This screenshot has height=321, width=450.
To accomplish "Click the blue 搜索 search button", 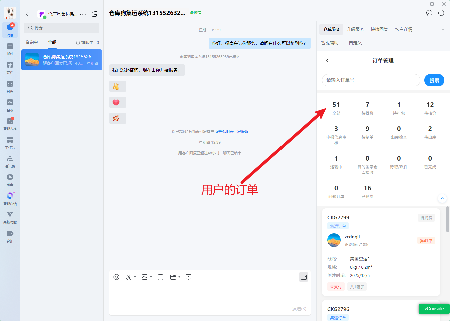I will [434, 80].
